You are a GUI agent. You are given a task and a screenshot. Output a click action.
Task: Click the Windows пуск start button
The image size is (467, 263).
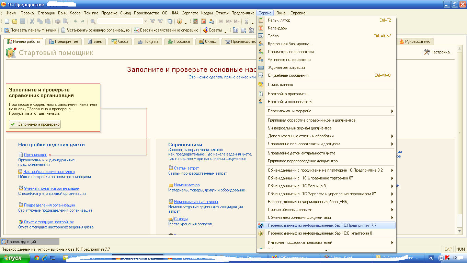(x=15, y=258)
